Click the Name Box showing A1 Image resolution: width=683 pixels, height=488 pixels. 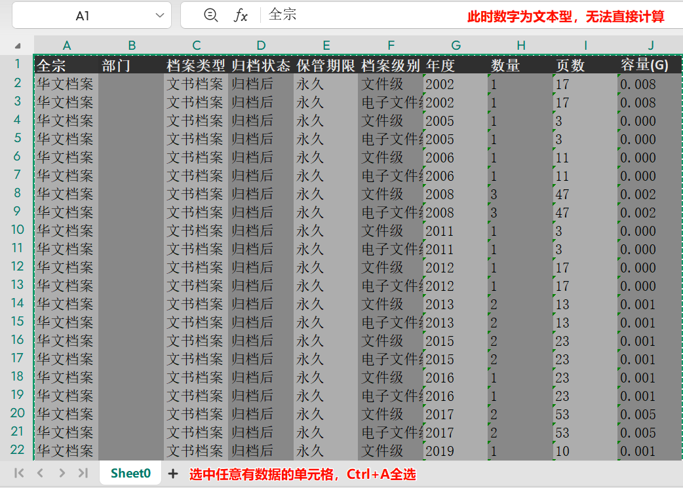(x=83, y=15)
